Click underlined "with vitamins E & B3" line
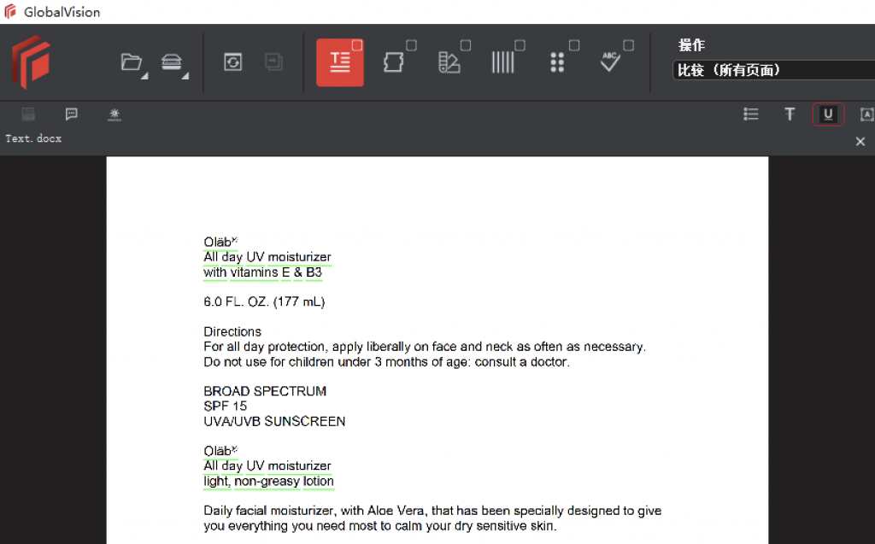 coord(262,272)
